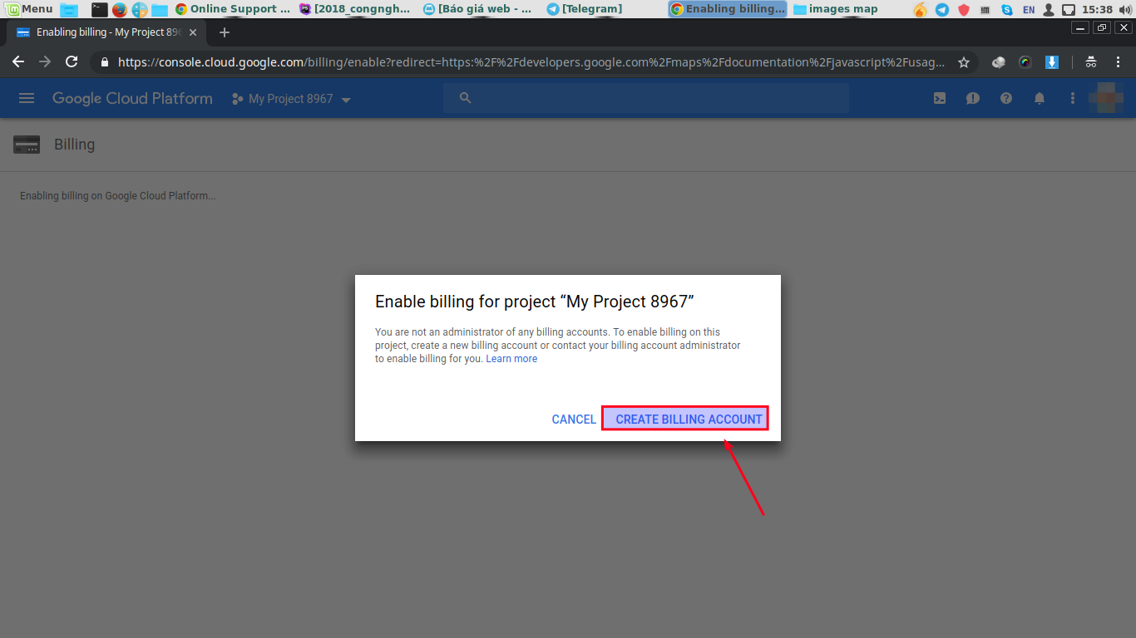Viewport: 1136px width, 638px height.
Task: Select the Enabling billing browser tab
Action: point(106,32)
